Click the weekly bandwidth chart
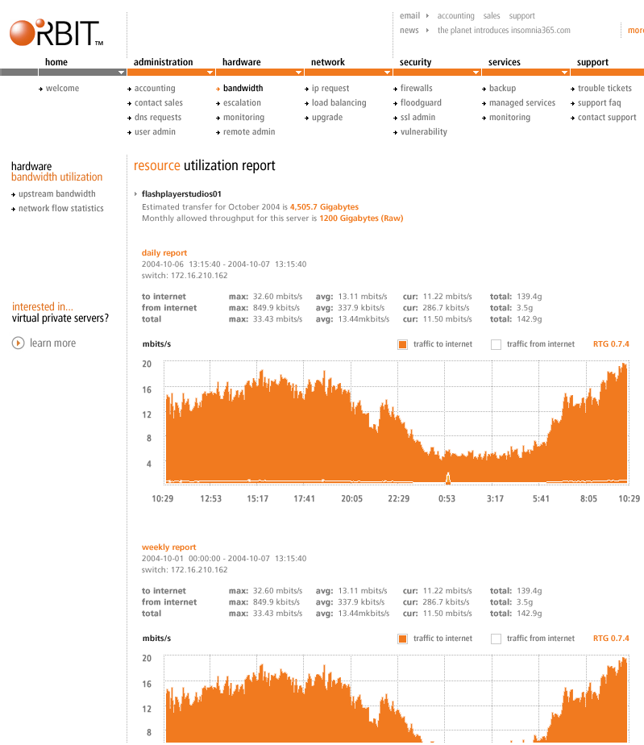The height and width of the screenshot is (745, 644). [396, 699]
